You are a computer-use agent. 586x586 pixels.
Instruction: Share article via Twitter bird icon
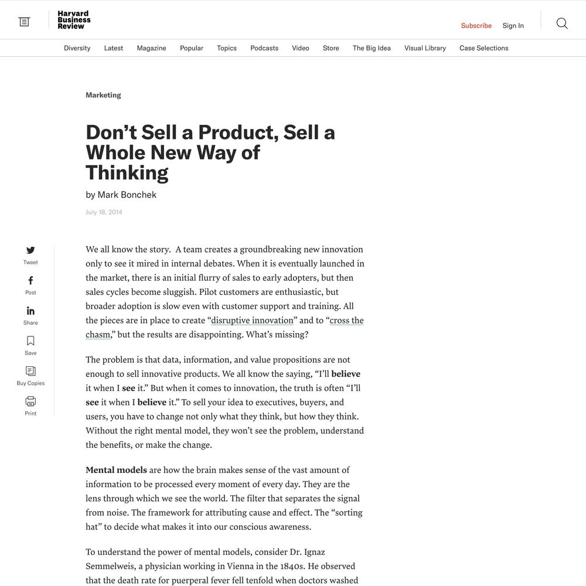(30, 250)
